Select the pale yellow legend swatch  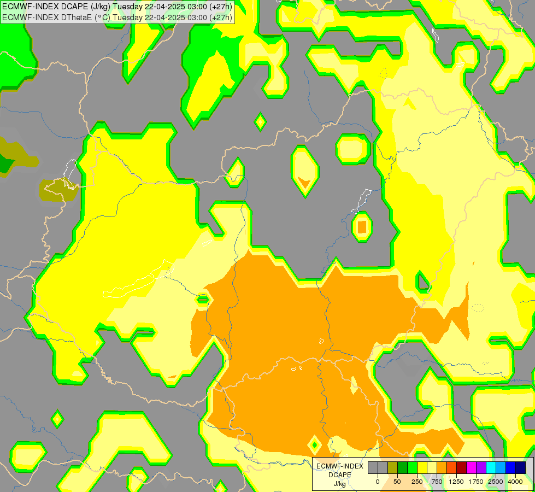pyautogui.click(x=432, y=468)
